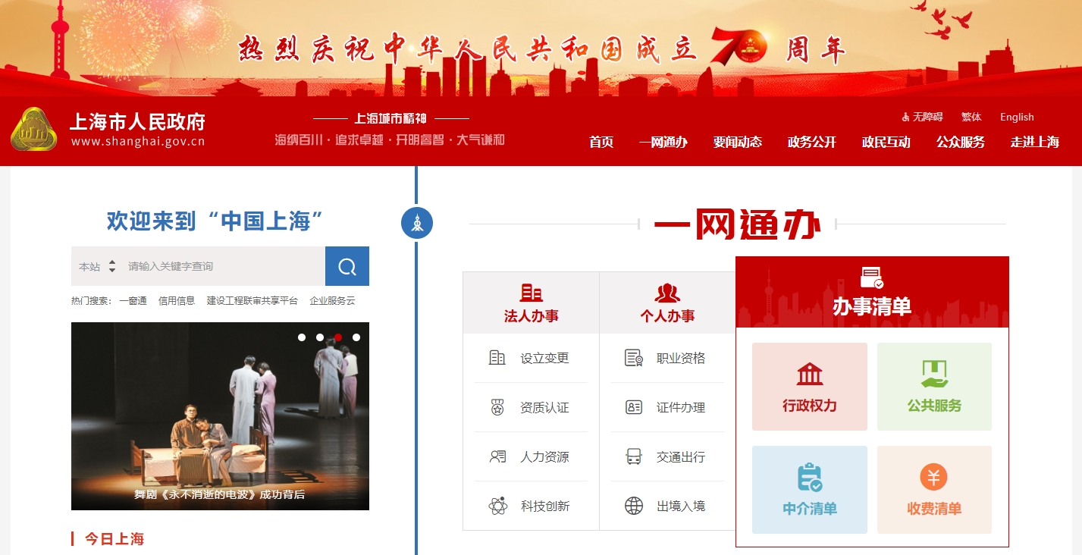Follow the 企业服务云 hot search link
This screenshot has height=555, width=1082.
(x=334, y=300)
